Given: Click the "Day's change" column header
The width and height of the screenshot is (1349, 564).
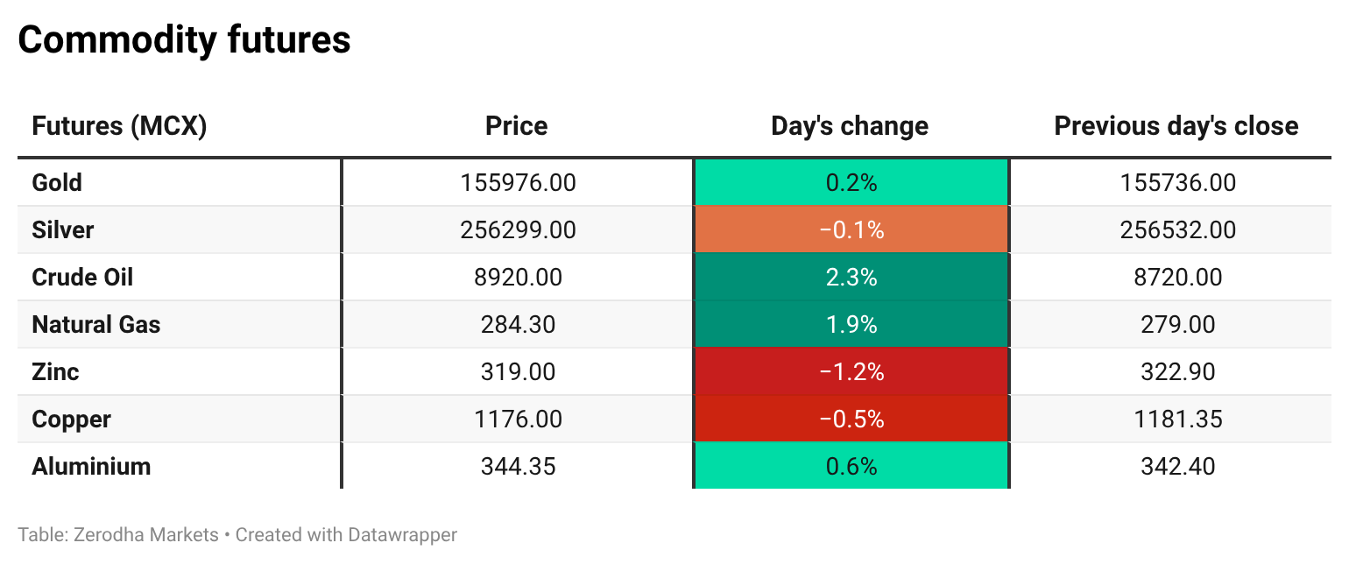Looking at the screenshot, I should coord(850,126).
